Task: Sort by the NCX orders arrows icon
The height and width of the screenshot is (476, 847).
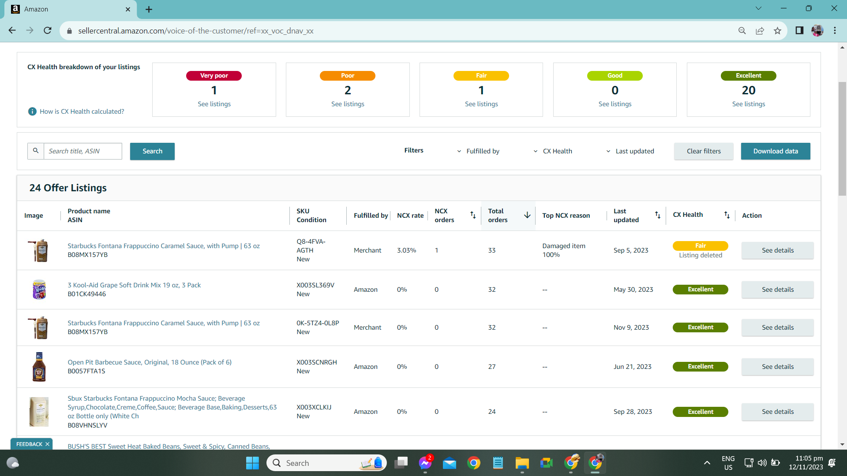Action: [x=473, y=215]
